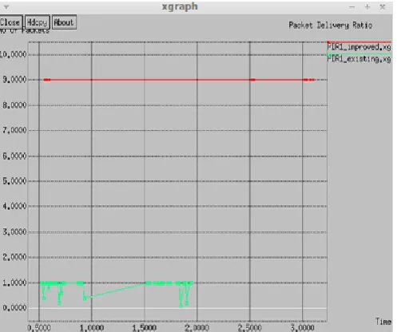Screen dimensions: 397x332
Task: Click the 5.0000 y-axis value
Action: (14, 181)
